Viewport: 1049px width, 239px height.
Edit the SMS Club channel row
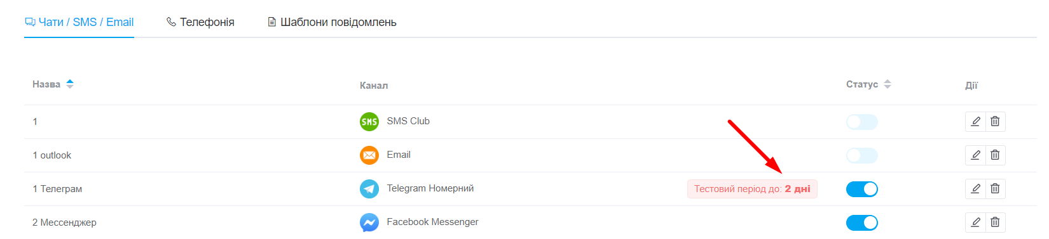tap(975, 121)
